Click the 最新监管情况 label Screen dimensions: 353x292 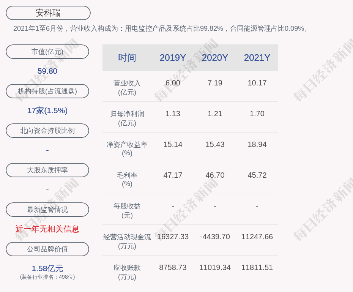[47, 210]
